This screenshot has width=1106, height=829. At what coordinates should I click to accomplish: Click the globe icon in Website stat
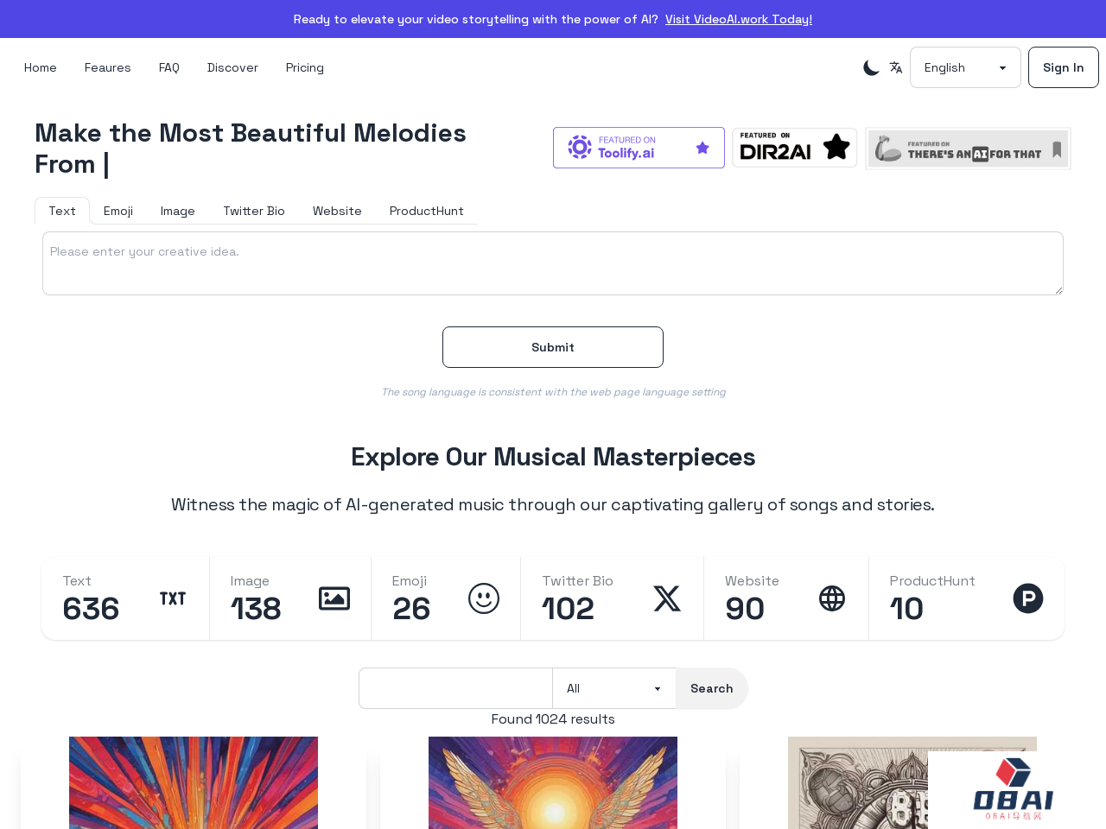832,598
